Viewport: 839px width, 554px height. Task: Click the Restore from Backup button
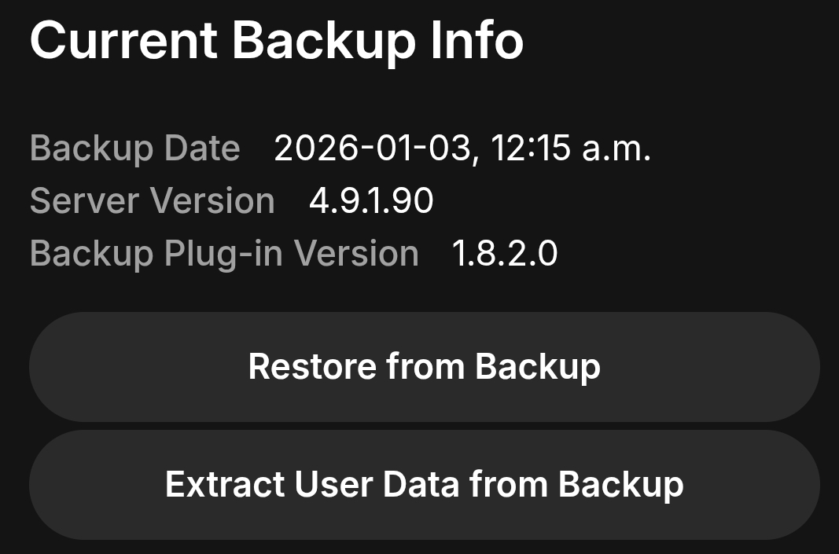pos(424,367)
